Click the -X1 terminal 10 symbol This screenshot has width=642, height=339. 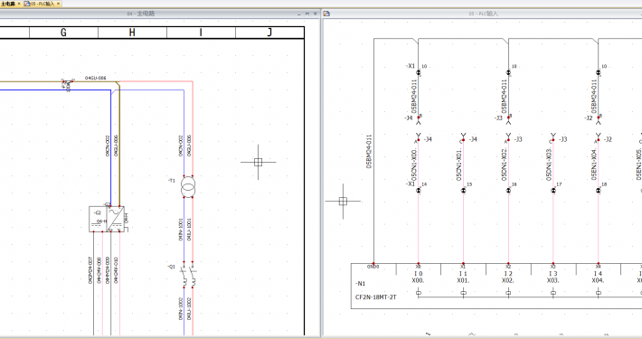(x=419, y=72)
